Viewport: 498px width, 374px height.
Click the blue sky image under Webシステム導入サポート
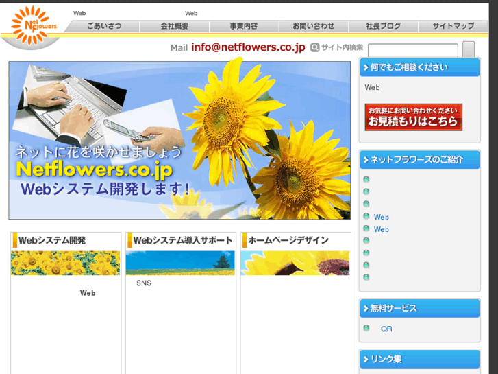click(180, 263)
